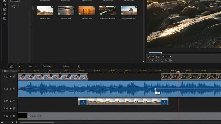Zoom in timeline with plus button
Screen dimensions: 221x124
pyautogui.click(x=17, y=122)
